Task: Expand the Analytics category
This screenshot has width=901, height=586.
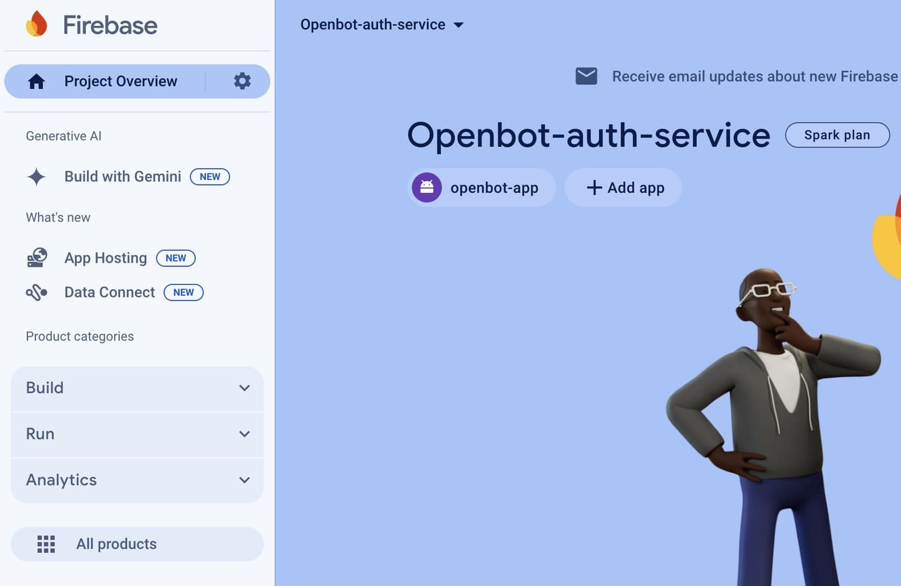Action: (x=137, y=480)
